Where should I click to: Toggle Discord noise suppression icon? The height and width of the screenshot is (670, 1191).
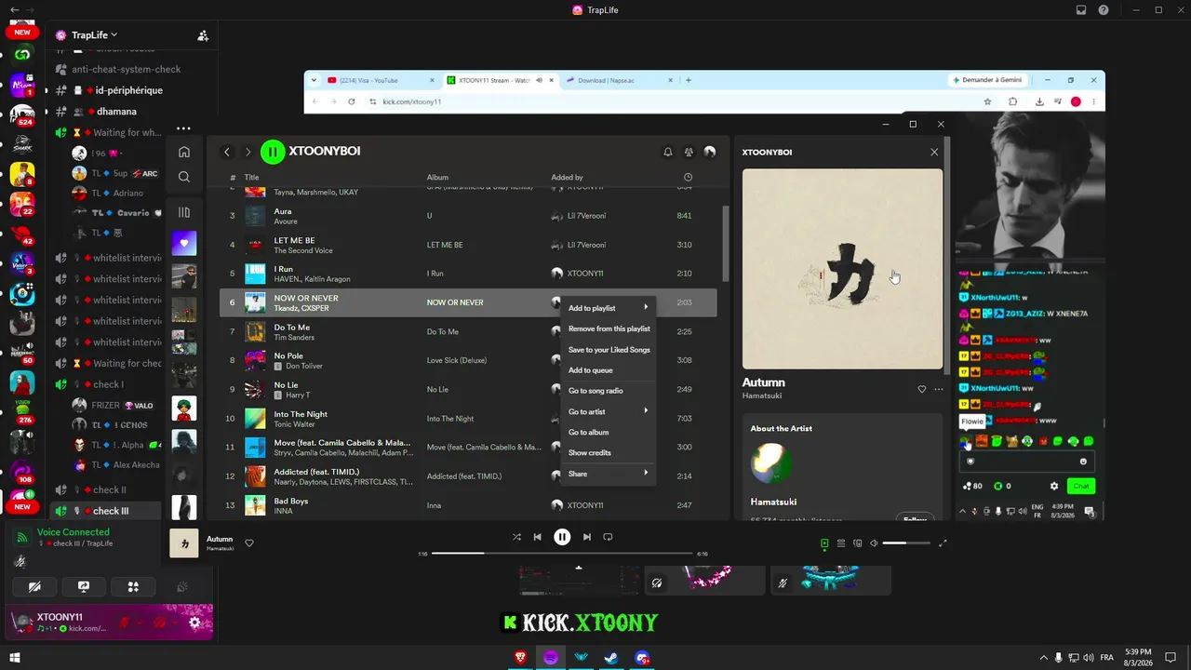tap(20, 562)
